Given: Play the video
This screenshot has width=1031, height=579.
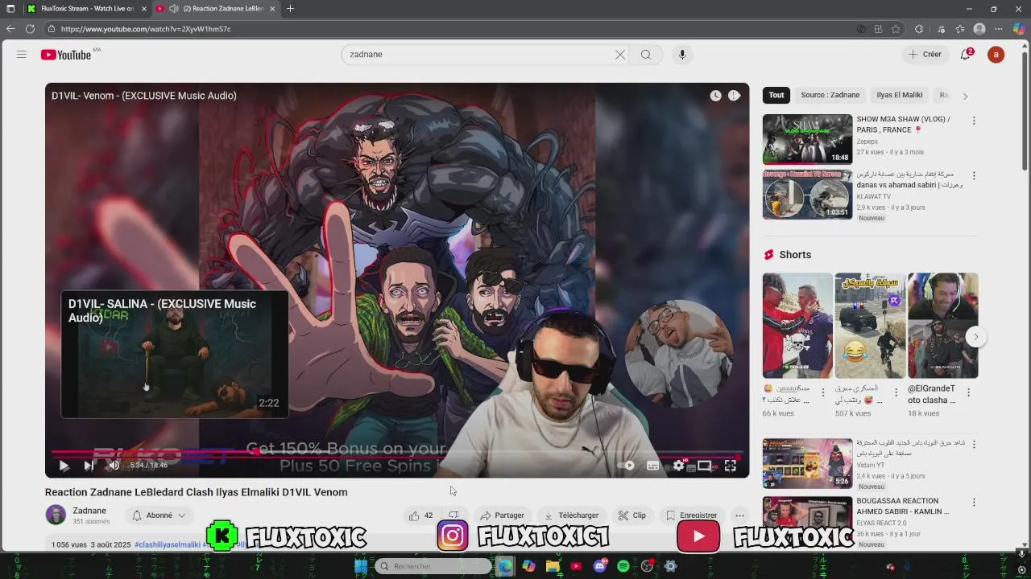Looking at the screenshot, I should 64,466.
